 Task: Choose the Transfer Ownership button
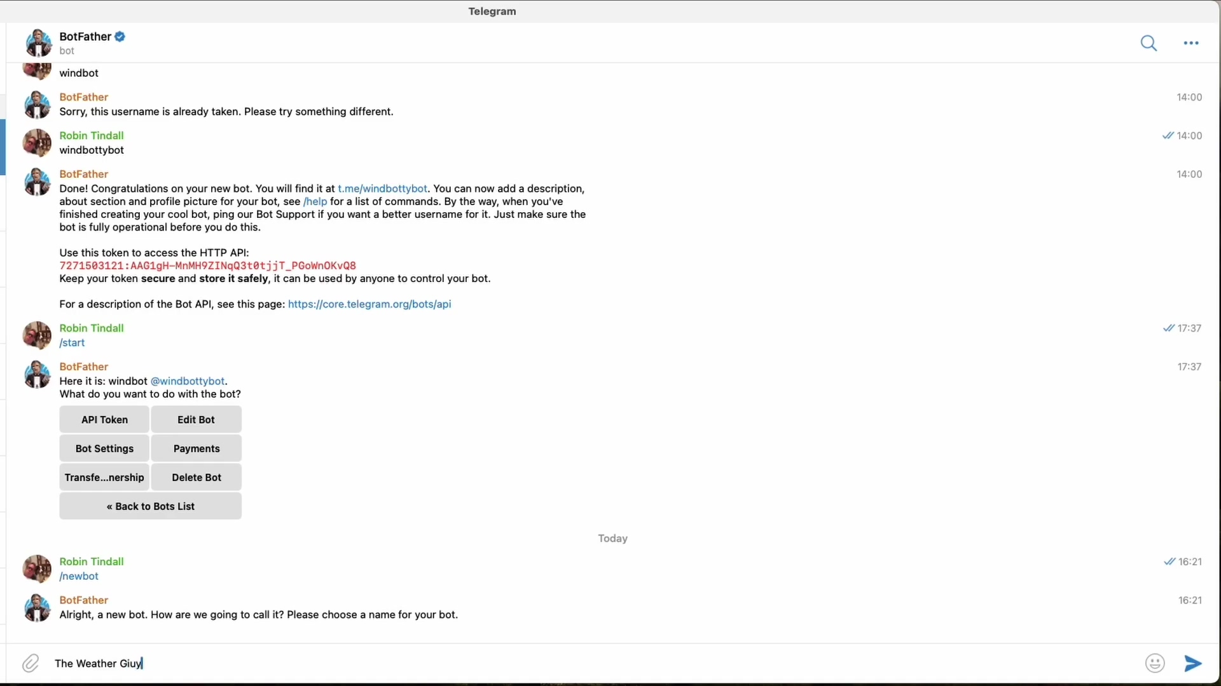(104, 478)
